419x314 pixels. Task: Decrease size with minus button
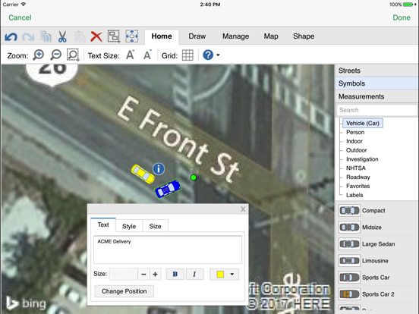coord(143,275)
